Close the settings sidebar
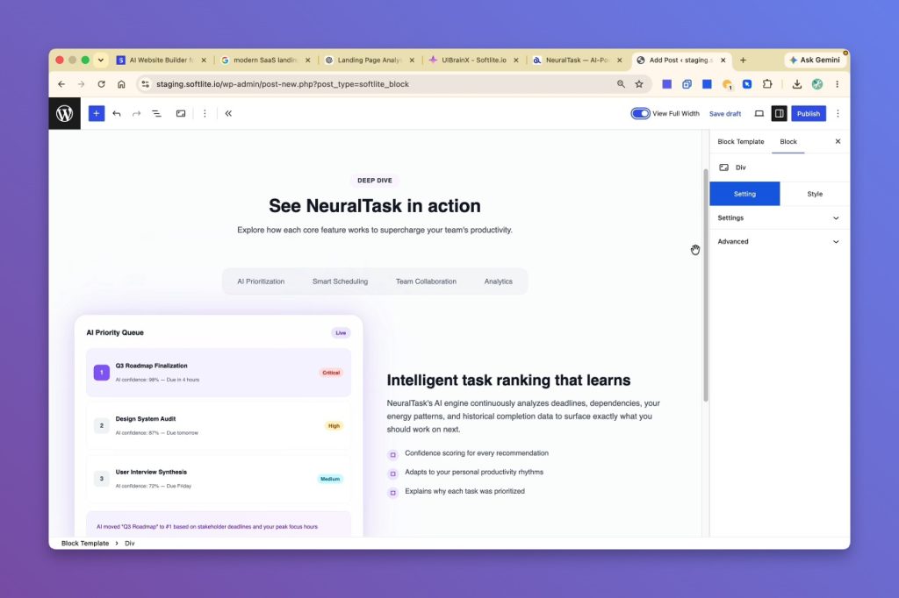899x598 pixels. tap(838, 141)
